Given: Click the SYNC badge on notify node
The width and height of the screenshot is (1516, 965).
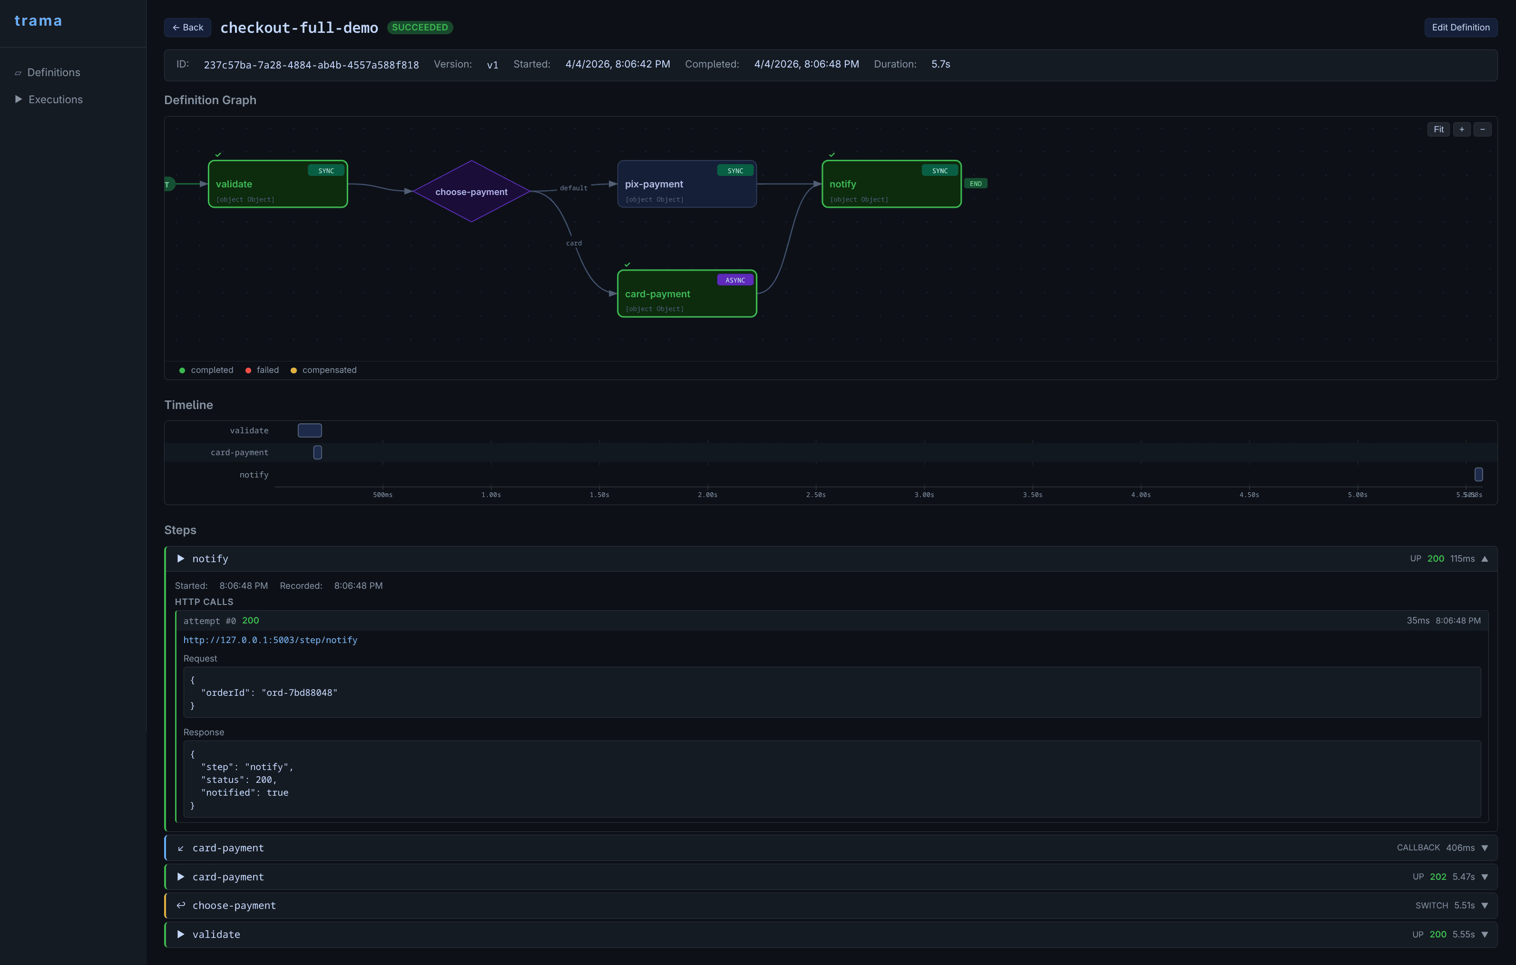Looking at the screenshot, I should click(x=939, y=171).
